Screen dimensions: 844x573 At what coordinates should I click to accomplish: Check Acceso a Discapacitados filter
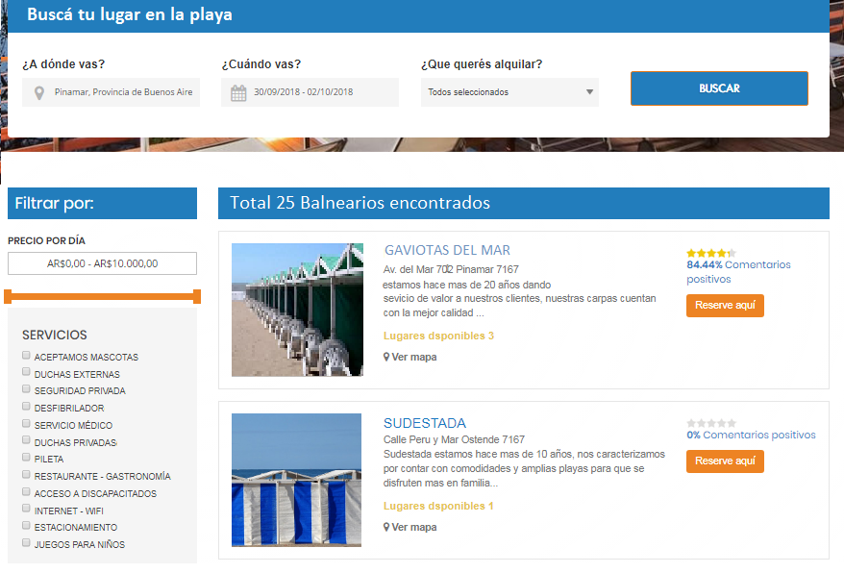click(x=26, y=491)
